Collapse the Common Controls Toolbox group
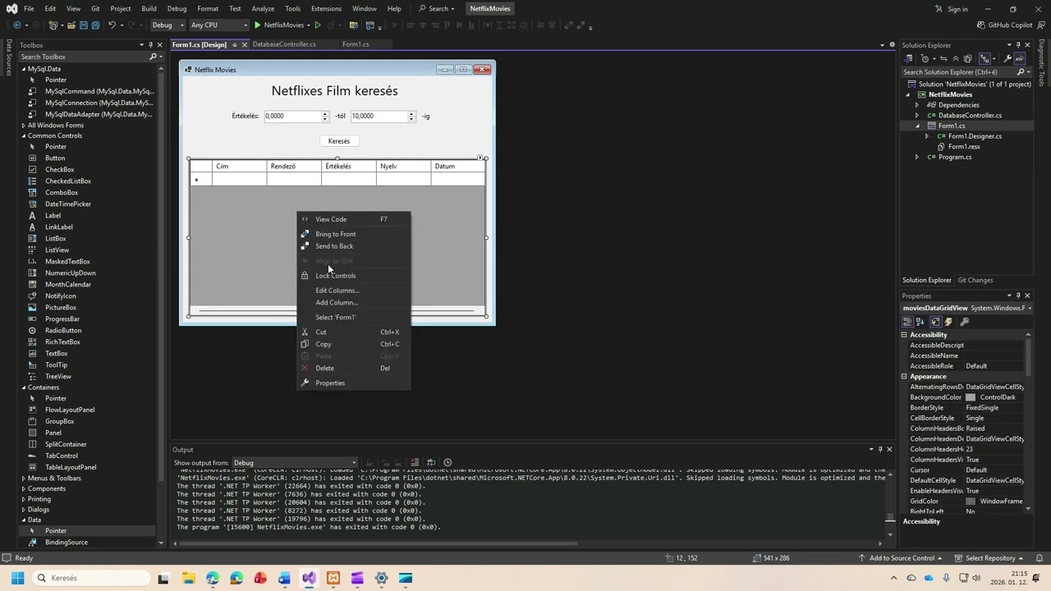 (x=24, y=135)
